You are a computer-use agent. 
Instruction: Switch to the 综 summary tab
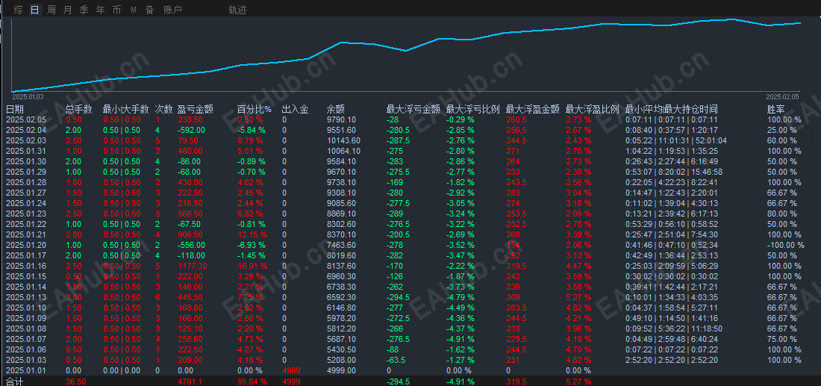click(19, 10)
